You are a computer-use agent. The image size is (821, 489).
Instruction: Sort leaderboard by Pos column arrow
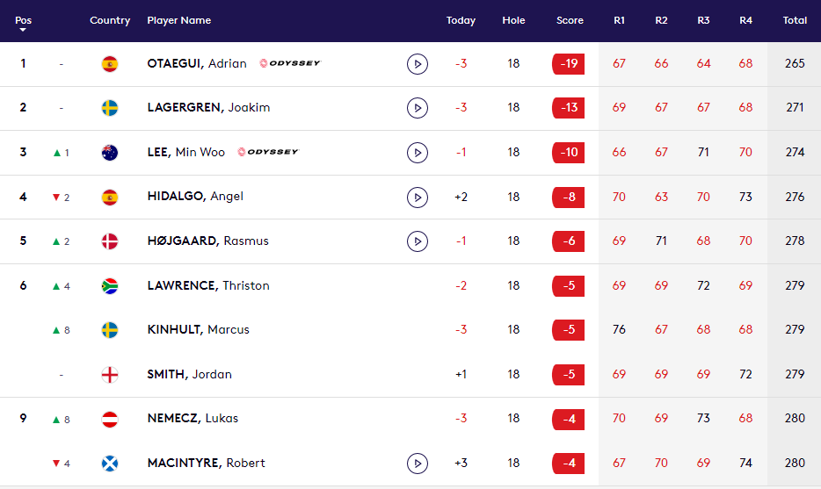pos(23,30)
